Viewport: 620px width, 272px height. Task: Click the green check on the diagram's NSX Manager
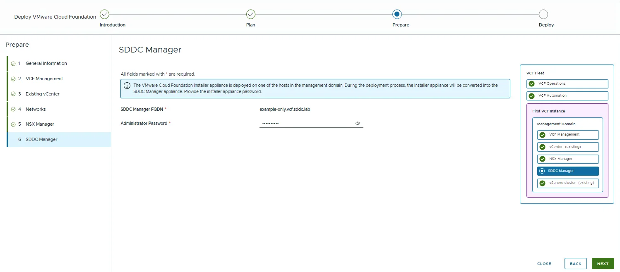pos(542,159)
